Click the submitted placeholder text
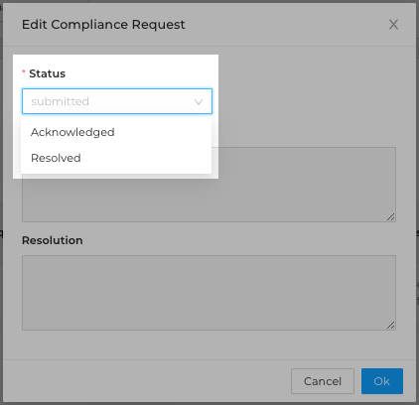 (x=60, y=101)
